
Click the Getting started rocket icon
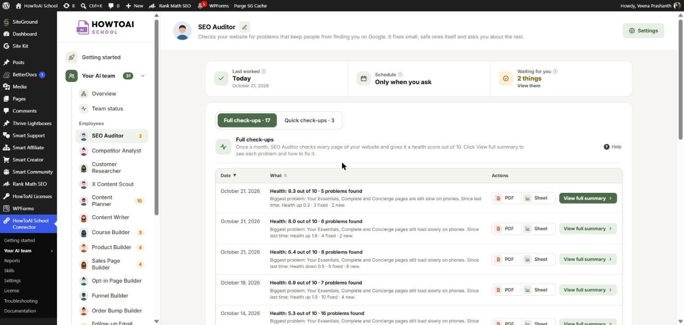pyautogui.click(x=72, y=57)
